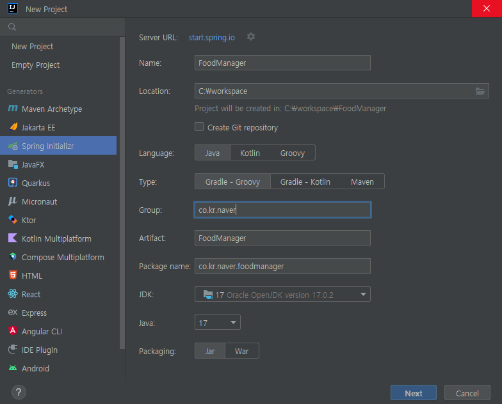
Task: Click the HTML5 icon
Action: pos(13,275)
